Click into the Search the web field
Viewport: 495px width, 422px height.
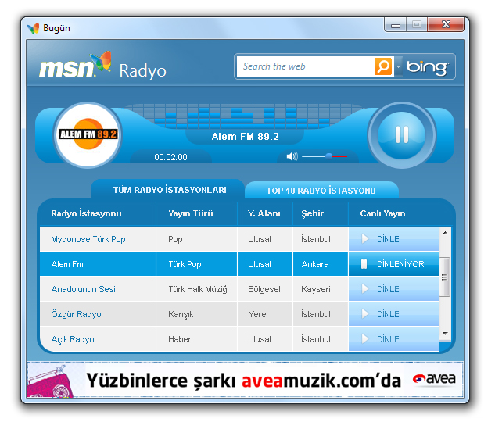(x=305, y=66)
